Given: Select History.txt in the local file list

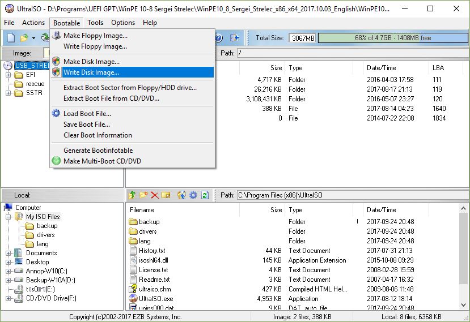Looking at the screenshot, I should click(x=152, y=251).
